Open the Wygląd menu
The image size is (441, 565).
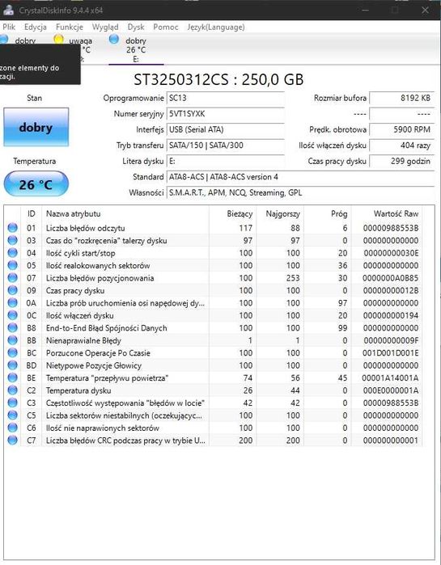(105, 27)
